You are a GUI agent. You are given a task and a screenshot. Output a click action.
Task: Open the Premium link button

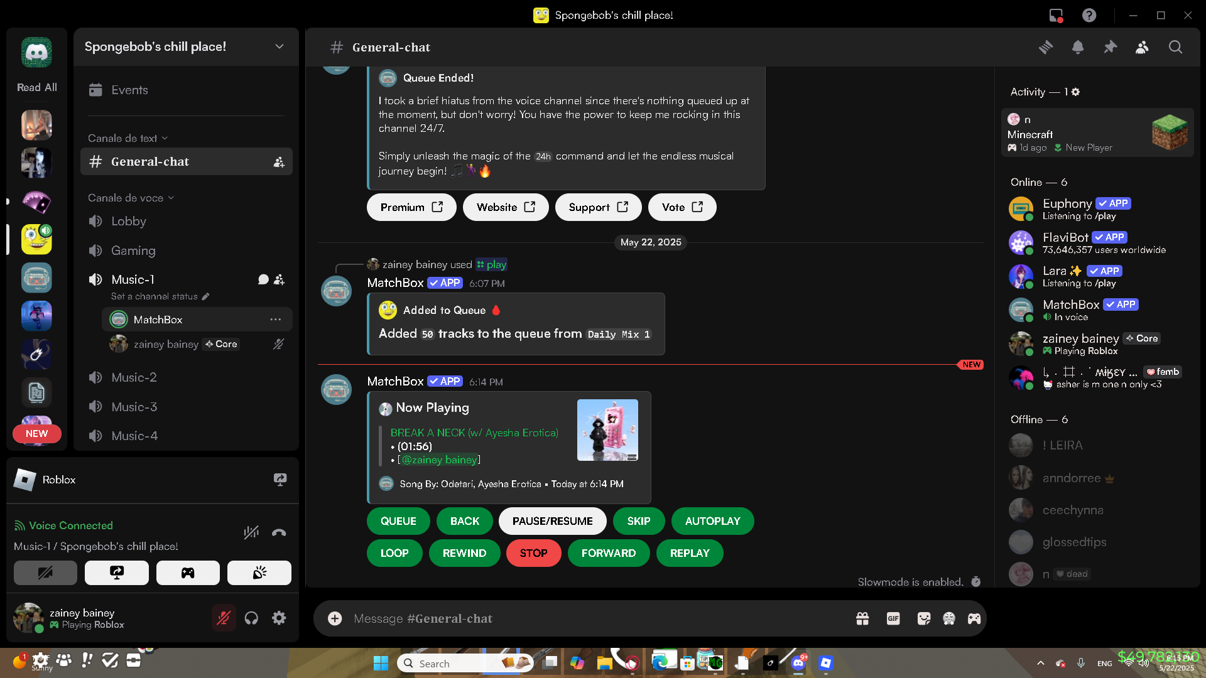point(411,207)
